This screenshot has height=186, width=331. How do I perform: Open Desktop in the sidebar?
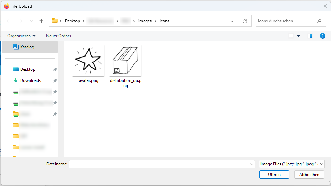tap(28, 69)
